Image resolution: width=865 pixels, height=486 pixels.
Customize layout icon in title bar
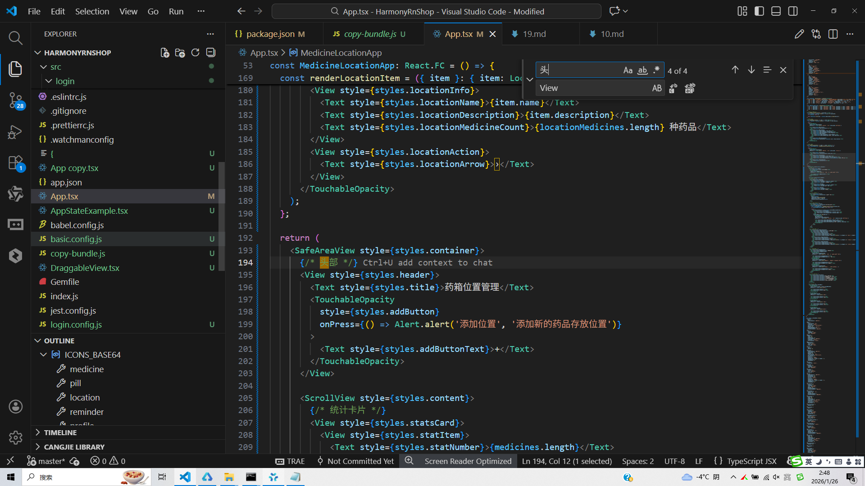tap(742, 11)
